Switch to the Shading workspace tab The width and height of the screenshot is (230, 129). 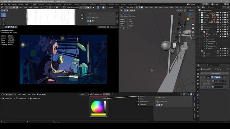[76, 5]
